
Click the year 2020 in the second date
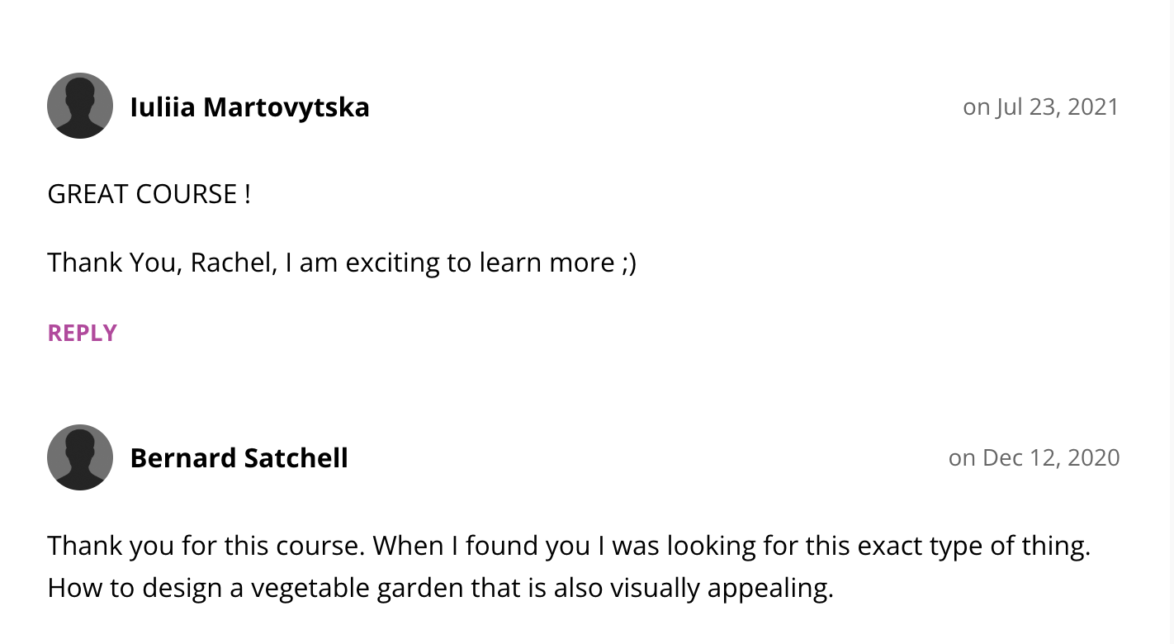tap(1094, 458)
